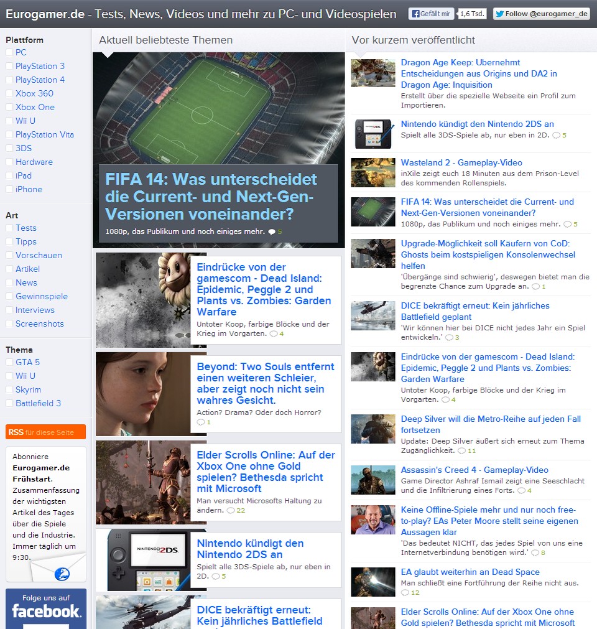Image resolution: width=597 pixels, height=629 pixels.
Task: Click Beyond: Two Souls girl face thumbnail
Action: click(143, 394)
